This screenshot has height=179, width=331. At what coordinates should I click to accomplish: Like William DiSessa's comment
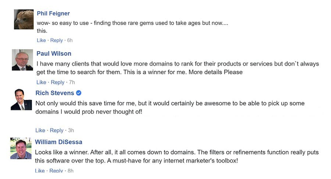coord(40,171)
